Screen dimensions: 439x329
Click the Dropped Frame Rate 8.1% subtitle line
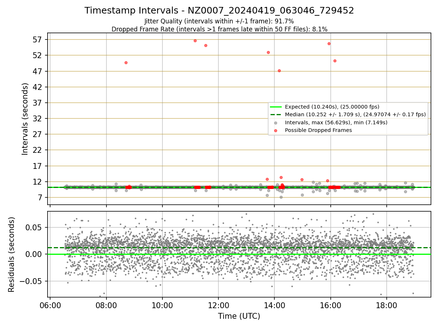pos(219,29)
